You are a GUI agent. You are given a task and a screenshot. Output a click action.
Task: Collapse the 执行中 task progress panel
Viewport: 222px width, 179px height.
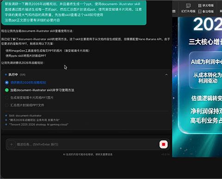point(166,75)
